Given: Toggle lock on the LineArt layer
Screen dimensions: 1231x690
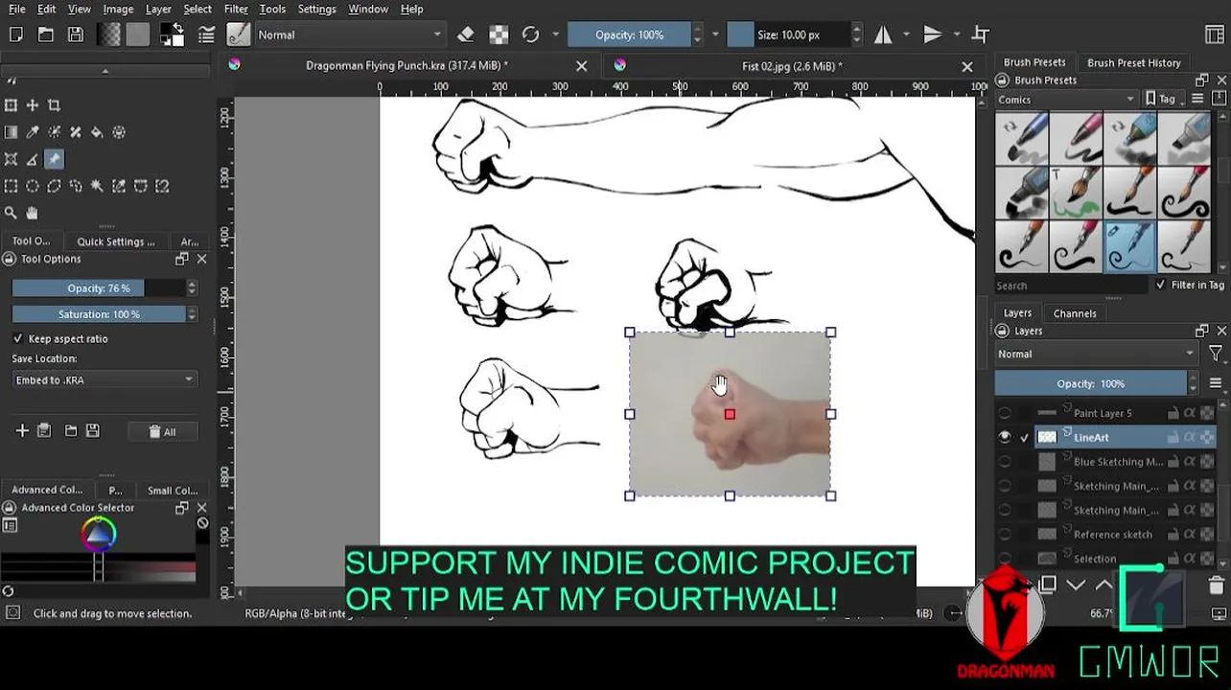Looking at the screenshot, I should [1173, 437].
